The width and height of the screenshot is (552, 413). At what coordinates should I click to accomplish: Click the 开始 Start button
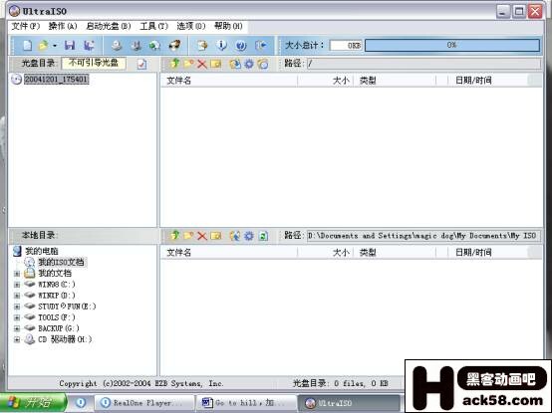tap(34, 403)
